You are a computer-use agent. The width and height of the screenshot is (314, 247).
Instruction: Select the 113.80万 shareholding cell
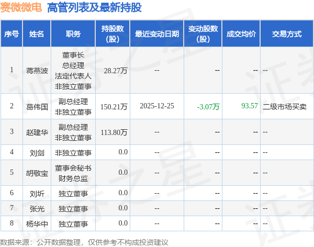click(114, 132)
